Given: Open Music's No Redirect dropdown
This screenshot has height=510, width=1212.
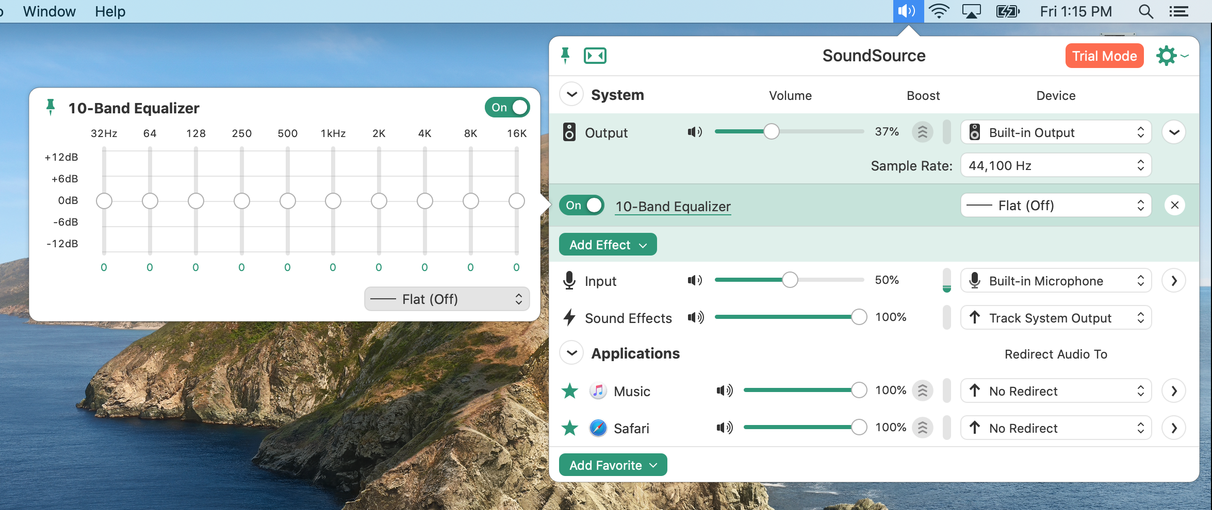Looking at the screenshot, I should click(1056, 391).
